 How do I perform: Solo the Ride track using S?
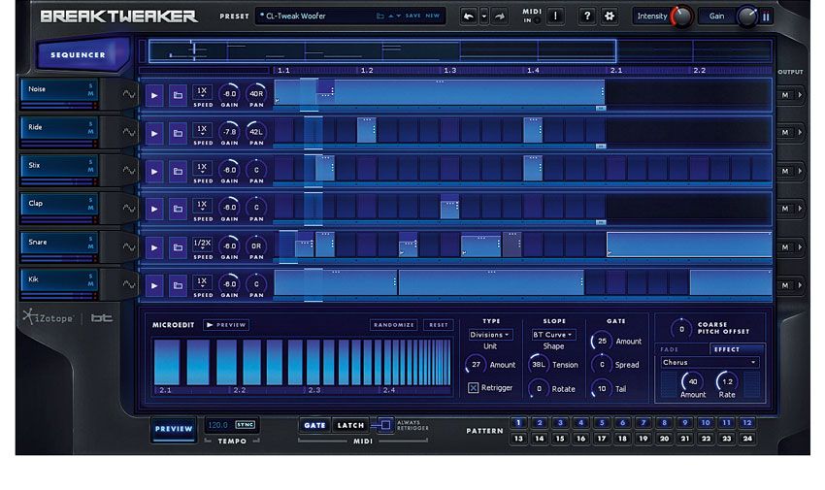[x=90, y=124]
